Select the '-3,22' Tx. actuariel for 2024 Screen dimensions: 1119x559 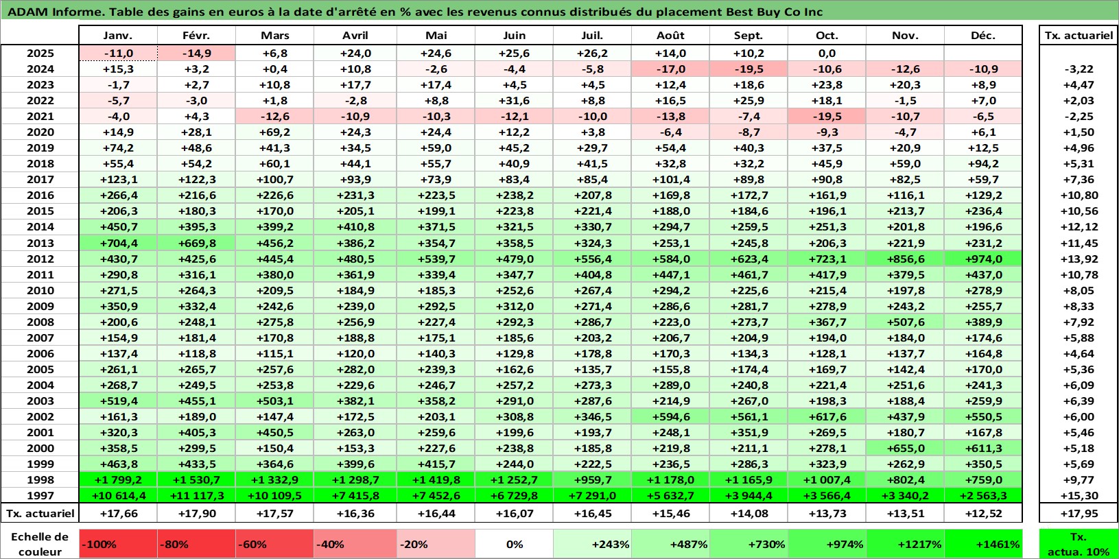pos(1079,69)
